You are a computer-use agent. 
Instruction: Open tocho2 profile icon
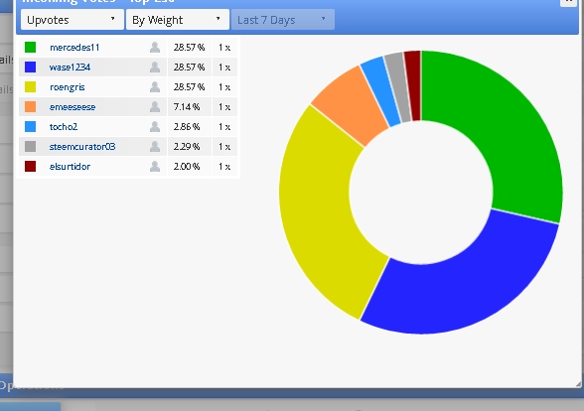[155, 127]
